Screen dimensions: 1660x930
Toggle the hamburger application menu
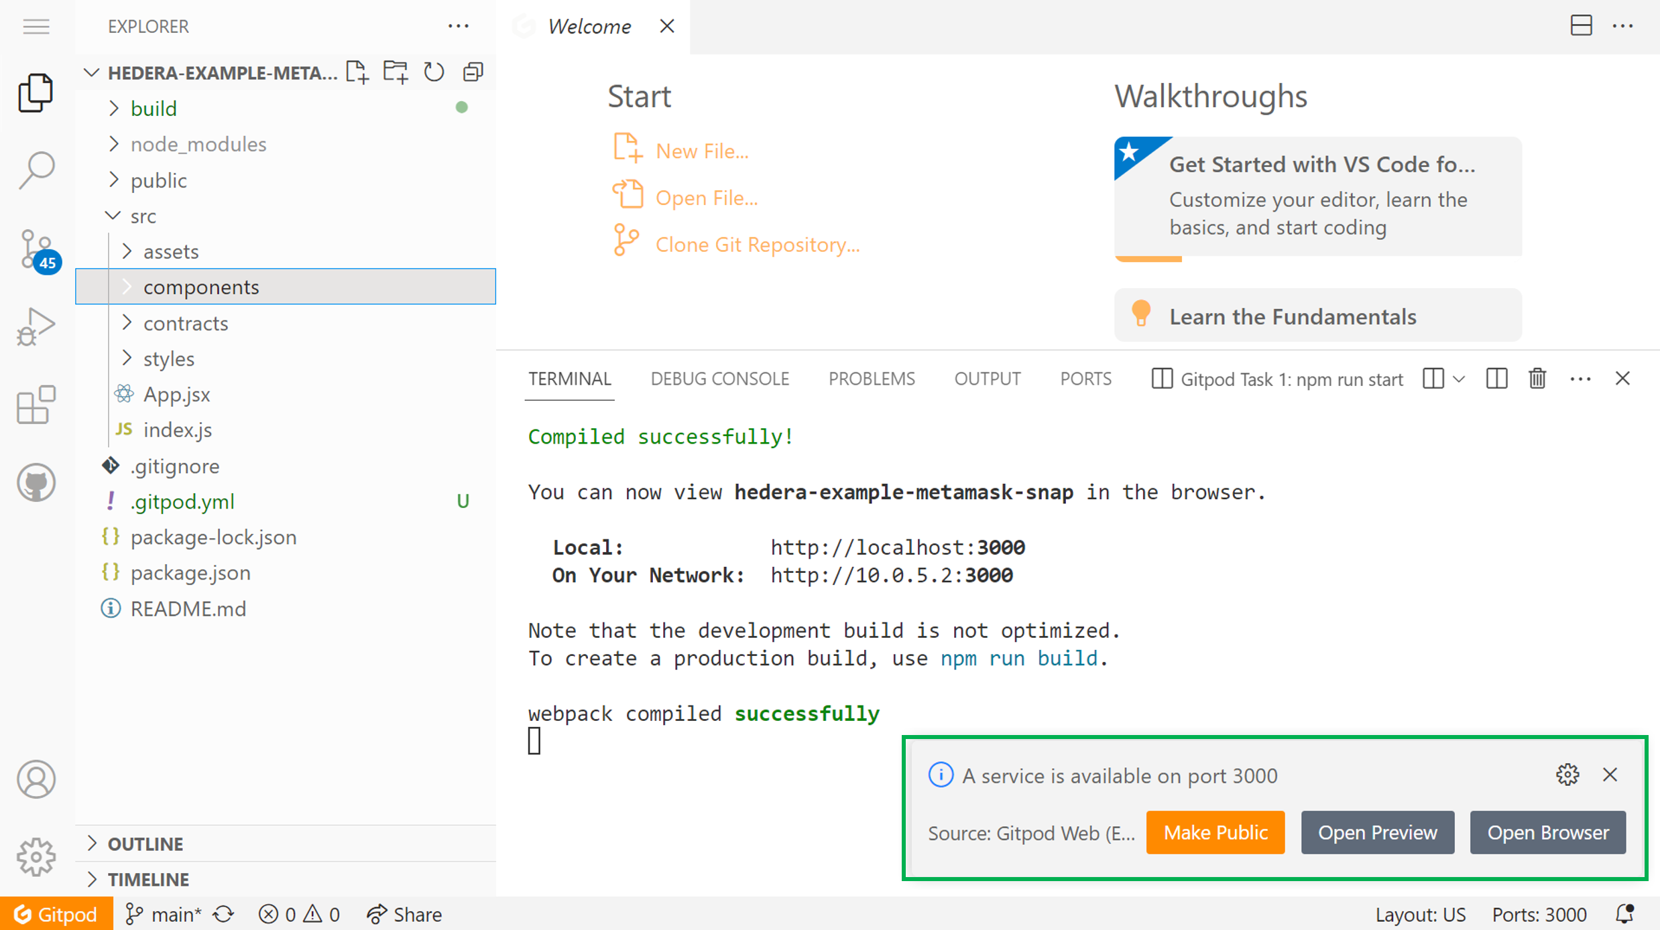click(x=36, y=26)
